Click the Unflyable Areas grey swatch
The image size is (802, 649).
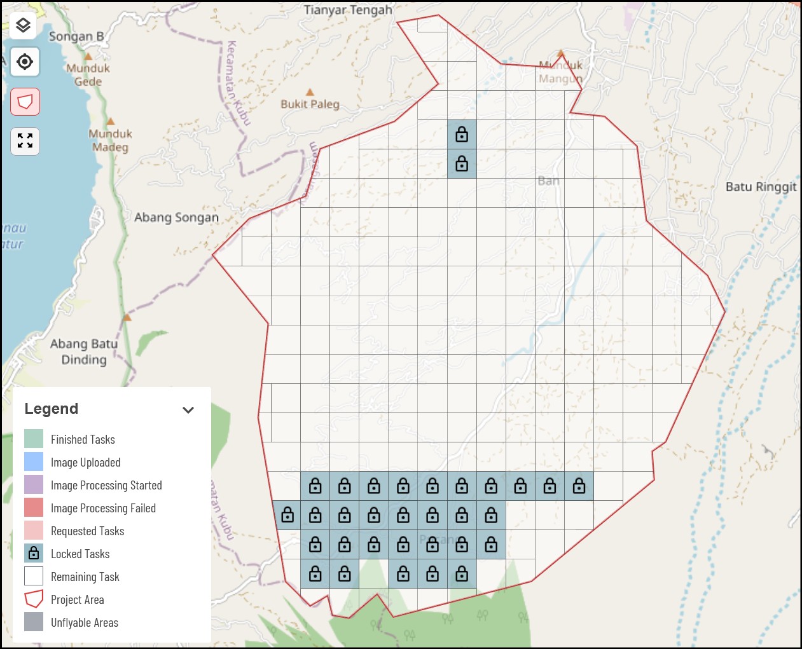pyautogui.click(x=34, y=622)
